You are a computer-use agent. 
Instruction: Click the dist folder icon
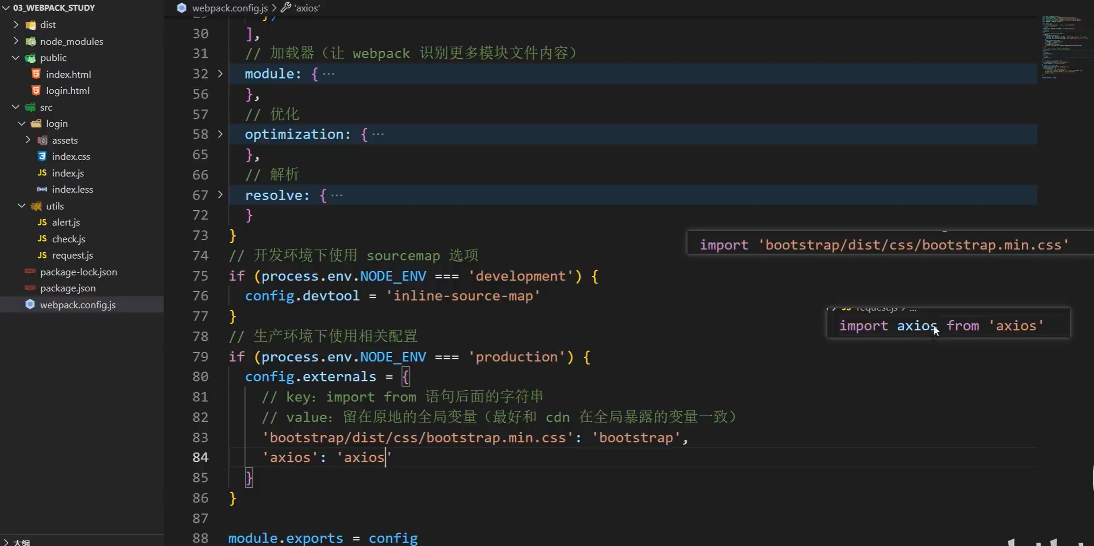(x=31, y=25)
